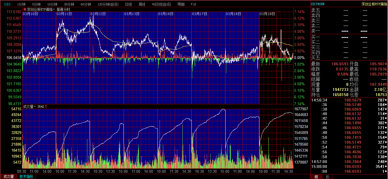Viewport: 388px width, 179px height.
Task: Select the 技术指标 bottom tab
Action: 26,176
